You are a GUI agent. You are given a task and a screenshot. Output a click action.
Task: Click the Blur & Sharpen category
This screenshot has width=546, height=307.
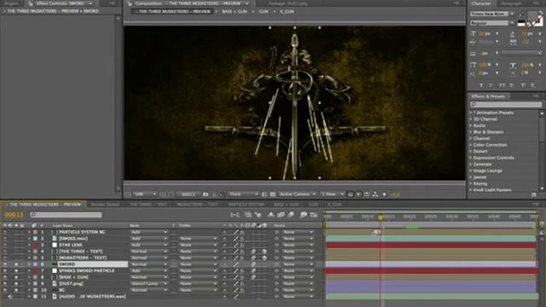click(x=488, y=132)
